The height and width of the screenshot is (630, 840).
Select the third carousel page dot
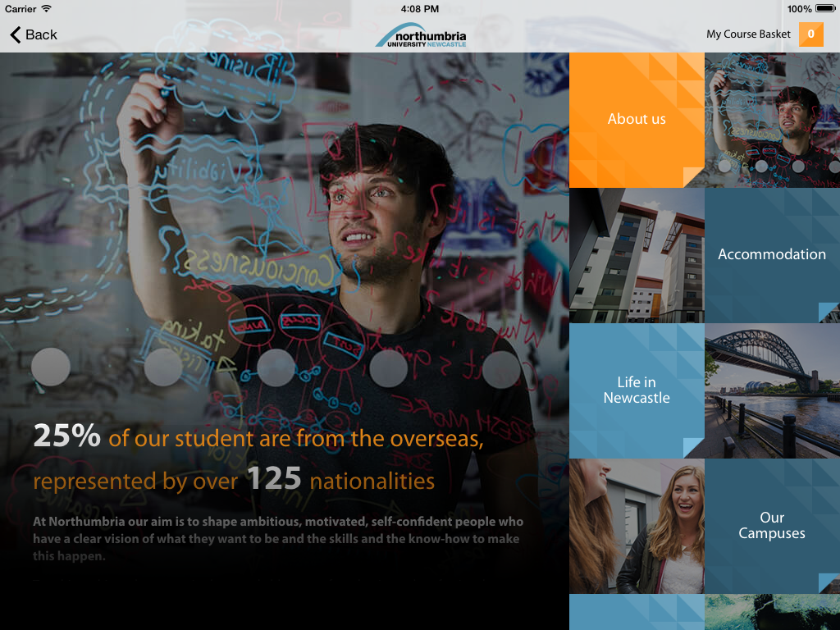[x=276, y=367]
